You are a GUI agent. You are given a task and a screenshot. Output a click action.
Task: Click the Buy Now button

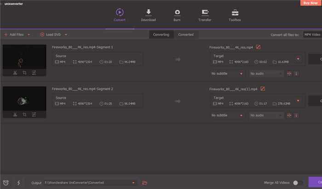point(311,3)
